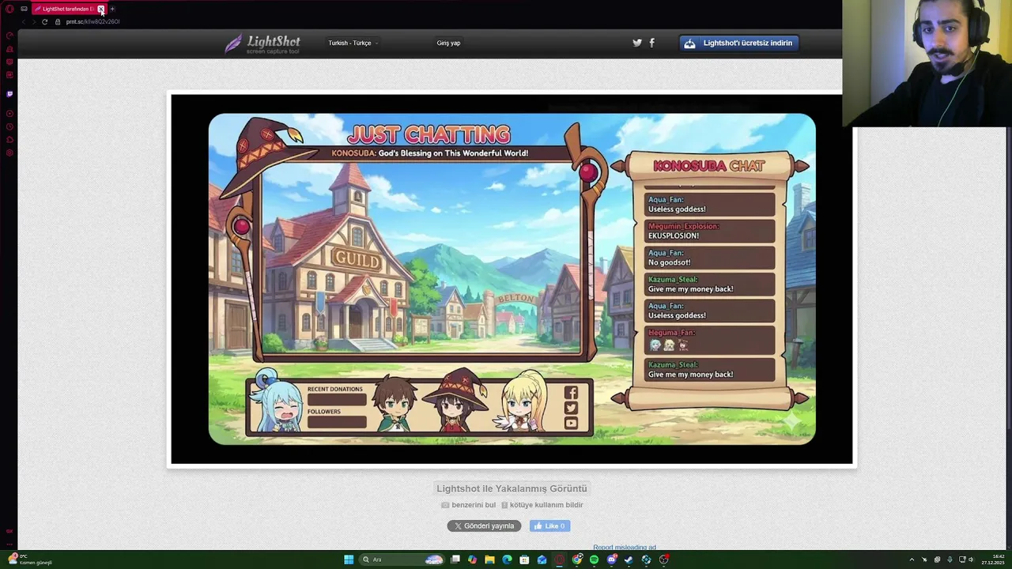Viewport: 1012px width, 569px height.
Task: Close the LightShot browser tab
Action: coord(100,9)
